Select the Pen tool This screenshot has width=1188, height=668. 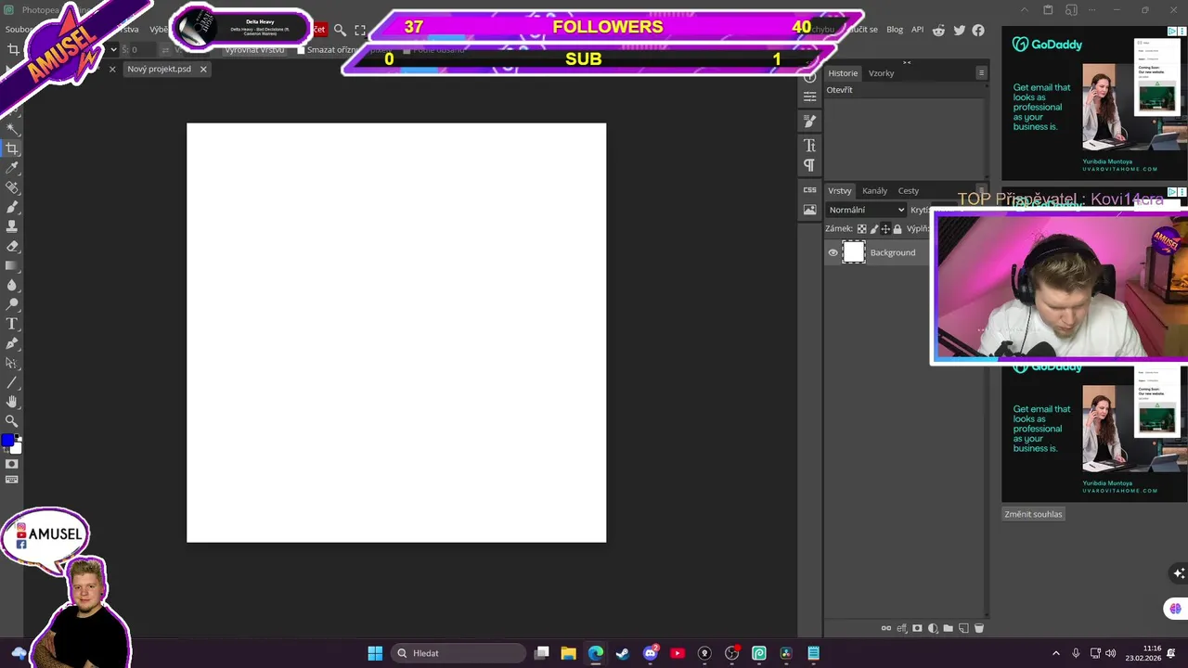[x=12, y=343]
